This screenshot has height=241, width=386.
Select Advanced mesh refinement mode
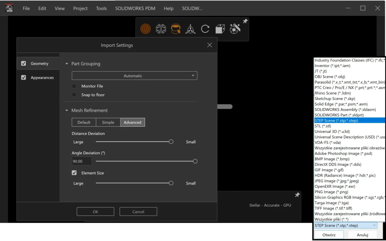point(133,122)
